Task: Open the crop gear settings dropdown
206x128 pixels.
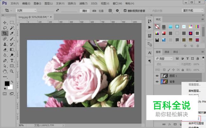Action: (x=118, y=11)
